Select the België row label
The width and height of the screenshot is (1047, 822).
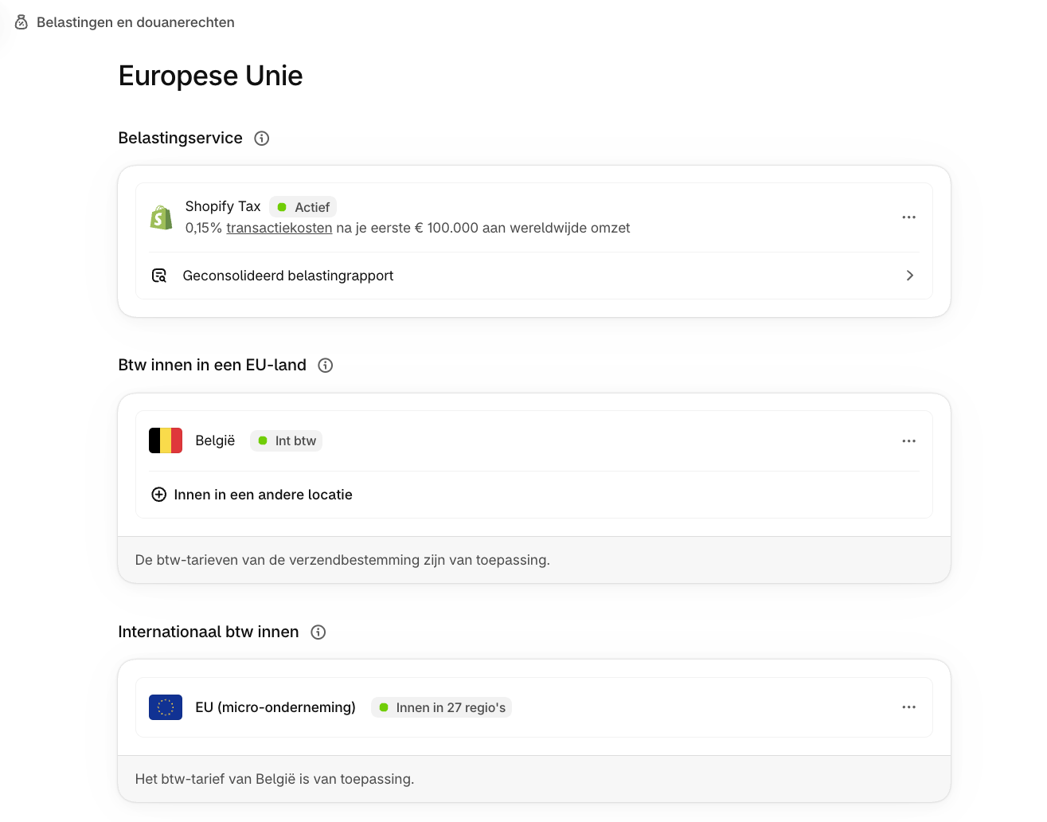pos(215,440)
